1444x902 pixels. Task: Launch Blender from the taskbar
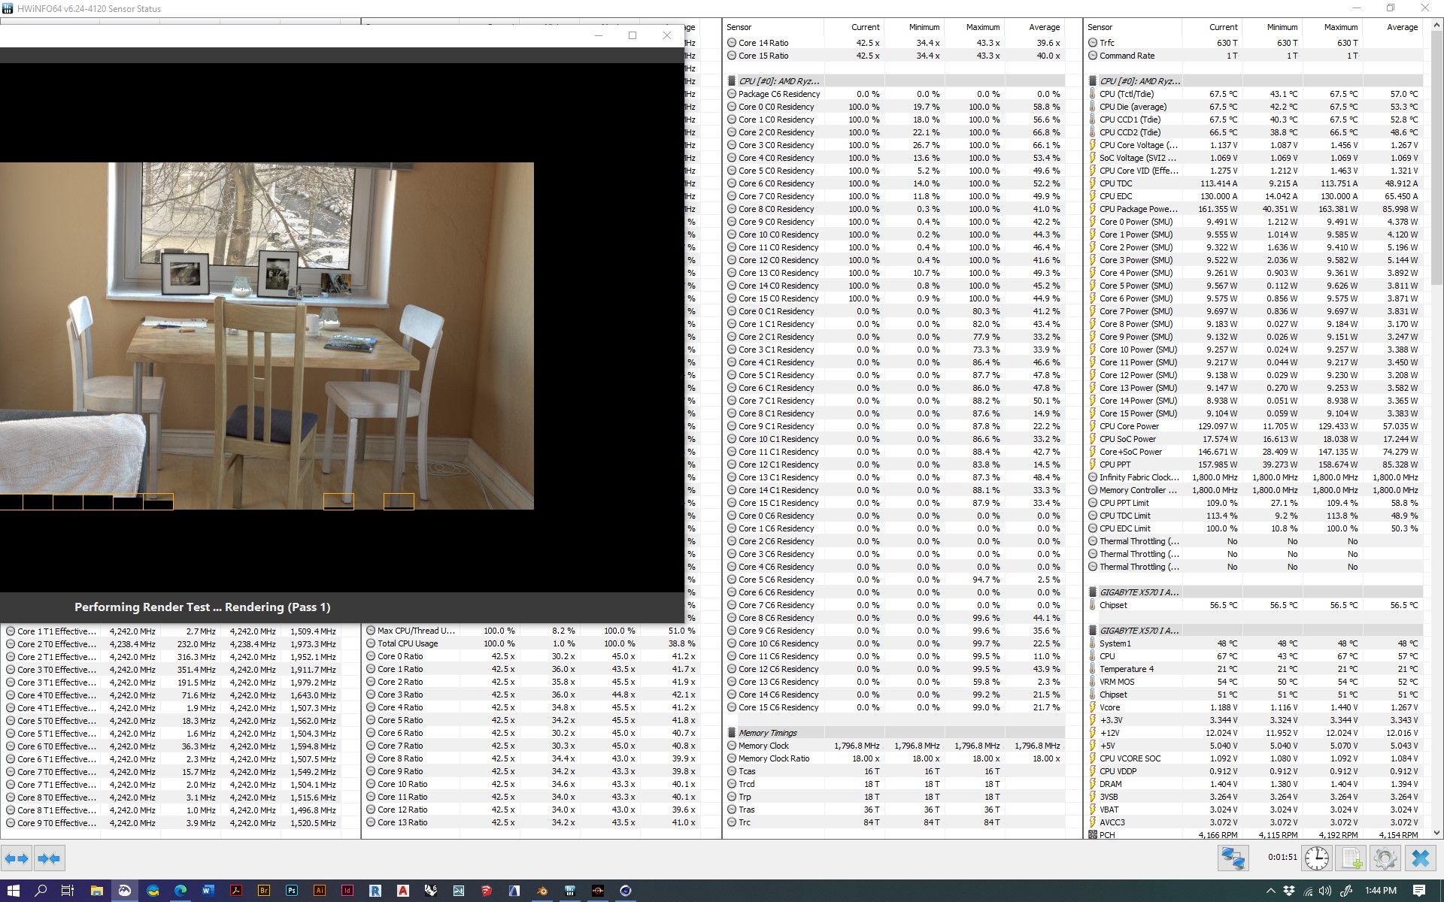point(542,891)
